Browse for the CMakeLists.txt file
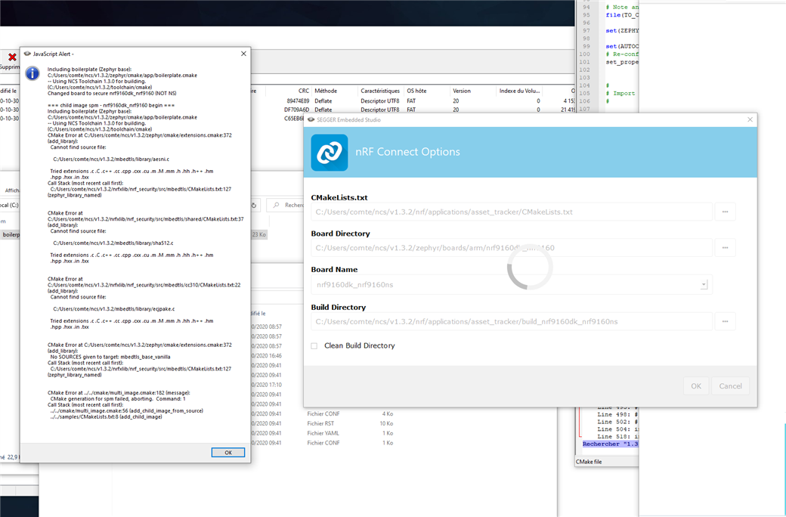 pyautogui.click(x=725, y=212)
